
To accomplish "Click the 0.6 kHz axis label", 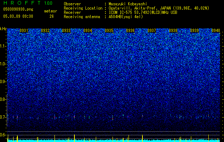I will point(3,135).
